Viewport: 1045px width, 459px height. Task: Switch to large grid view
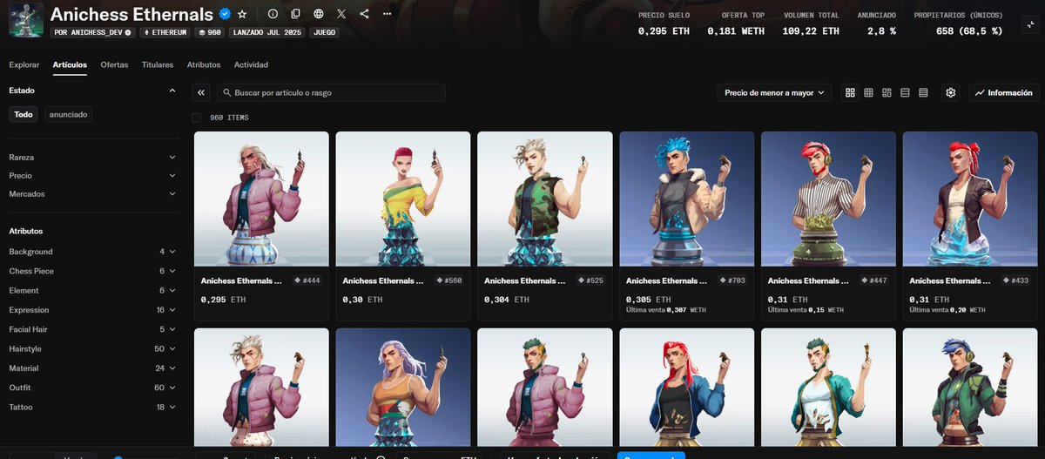(x=850, y=92)
